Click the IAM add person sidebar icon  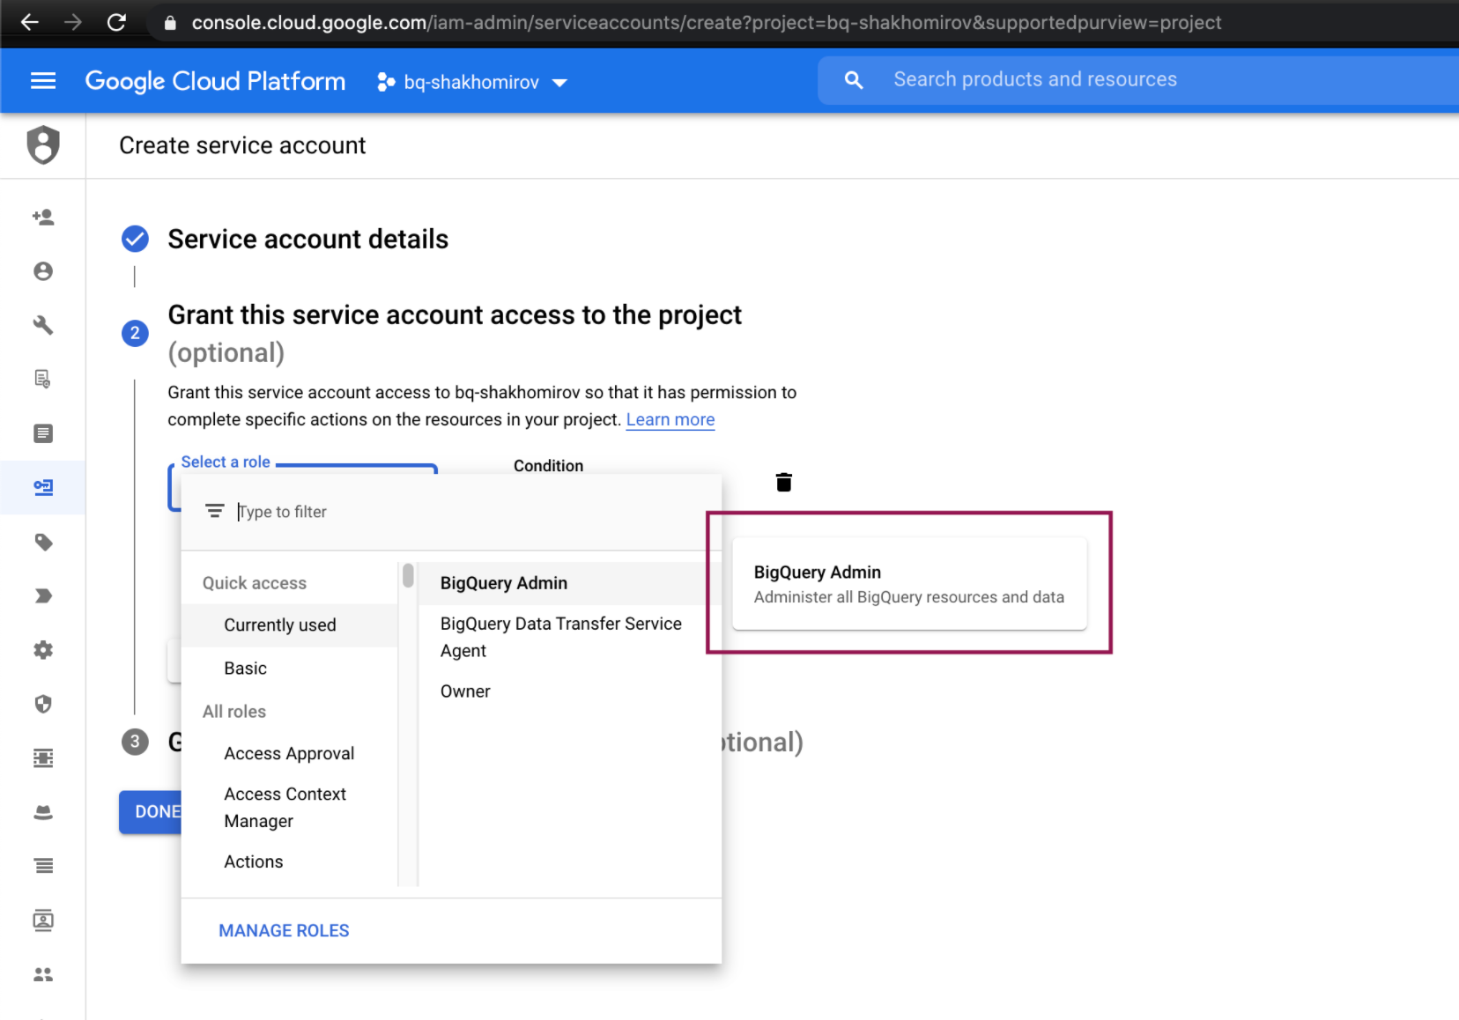pos(43,217)
